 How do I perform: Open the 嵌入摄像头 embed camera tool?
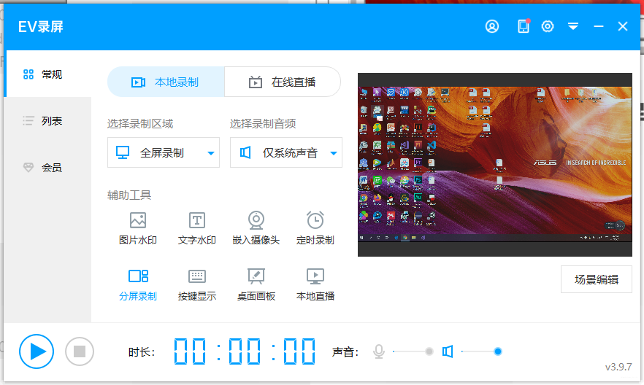tap(256, 229)
